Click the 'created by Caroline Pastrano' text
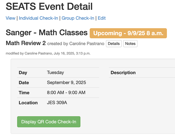Screen dimensions: 175x135 pos(76,44)
